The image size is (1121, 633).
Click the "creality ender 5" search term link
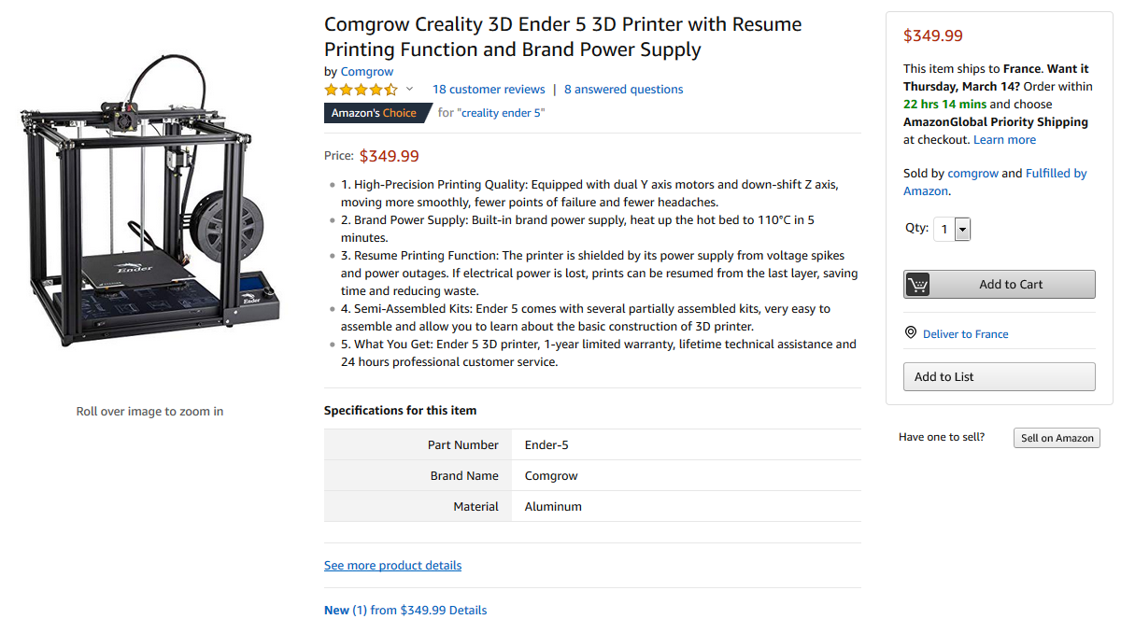click(501, 113)
